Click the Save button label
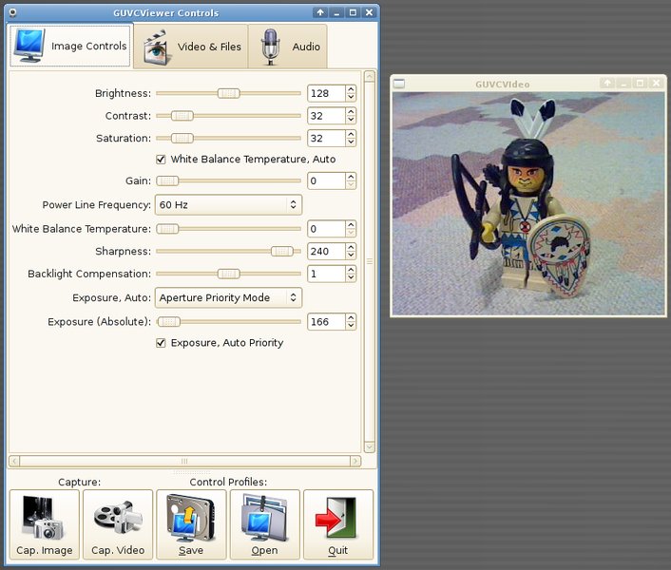The width and height of the screenshot is (671, 570). pos(191,550)
